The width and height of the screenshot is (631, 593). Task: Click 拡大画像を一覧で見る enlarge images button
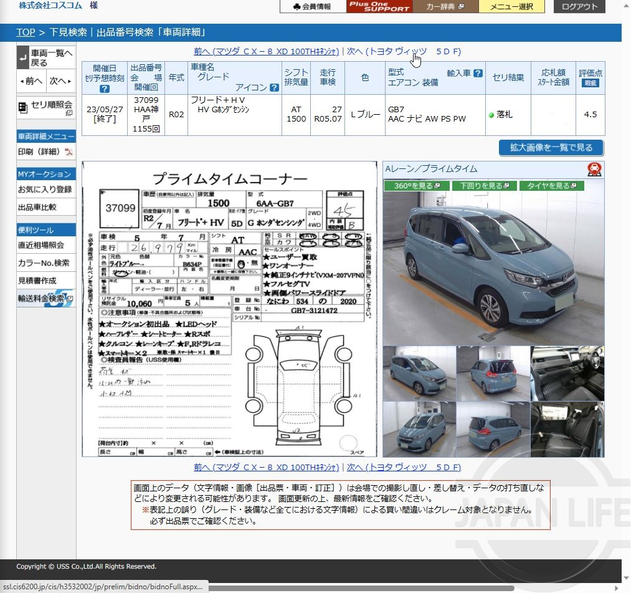click(550, 148)
